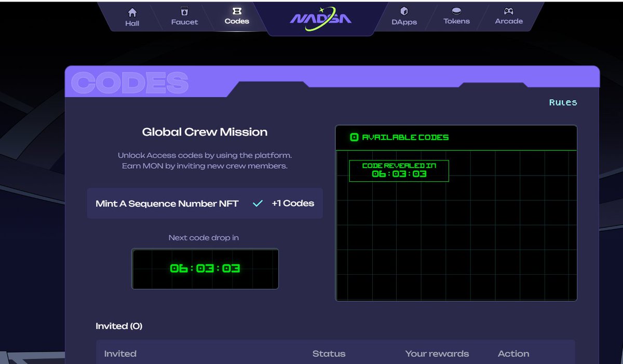
Task: Open the Rules link
Action: [x=563, y=102]
